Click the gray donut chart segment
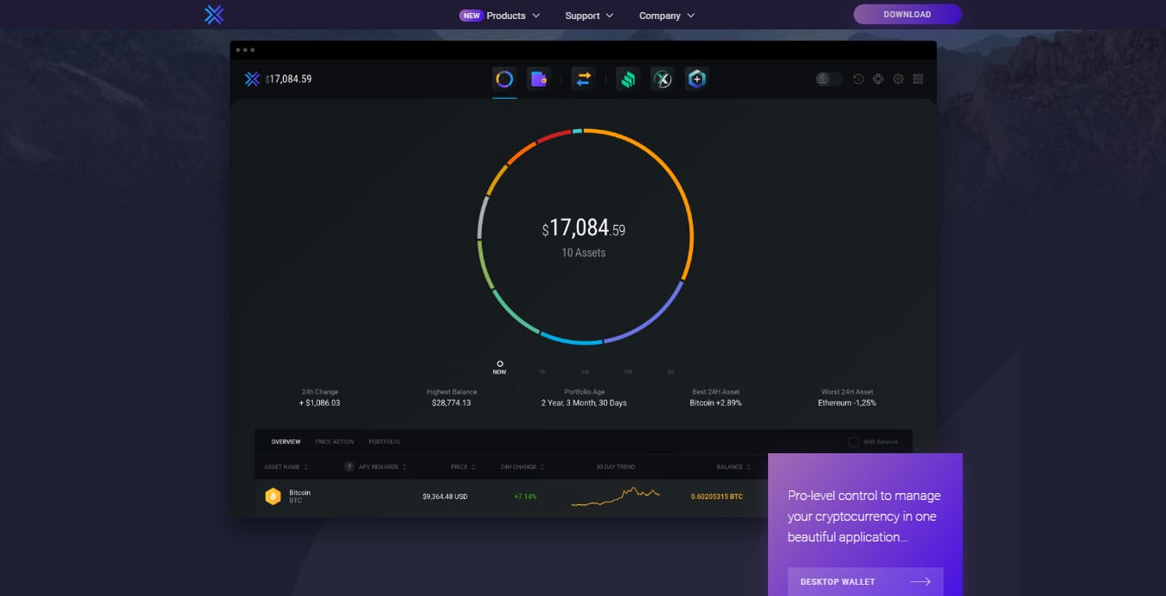The image size is (1166, 596). [482, 218]
